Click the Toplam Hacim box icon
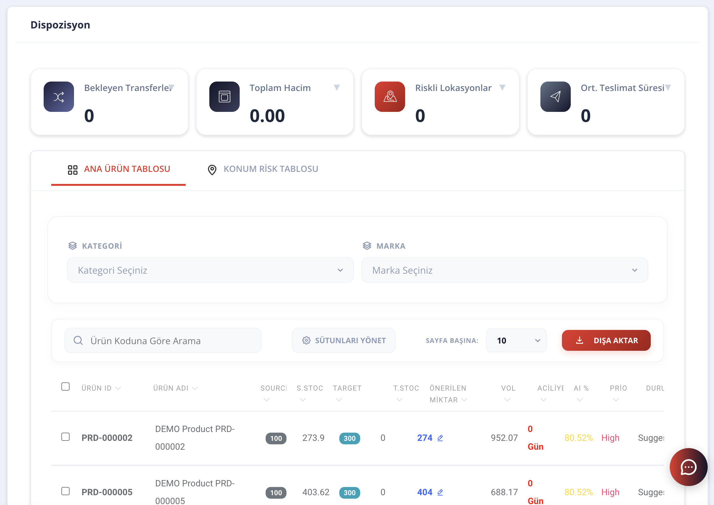This screenshot has height=505, width=714. click(224, 97)
